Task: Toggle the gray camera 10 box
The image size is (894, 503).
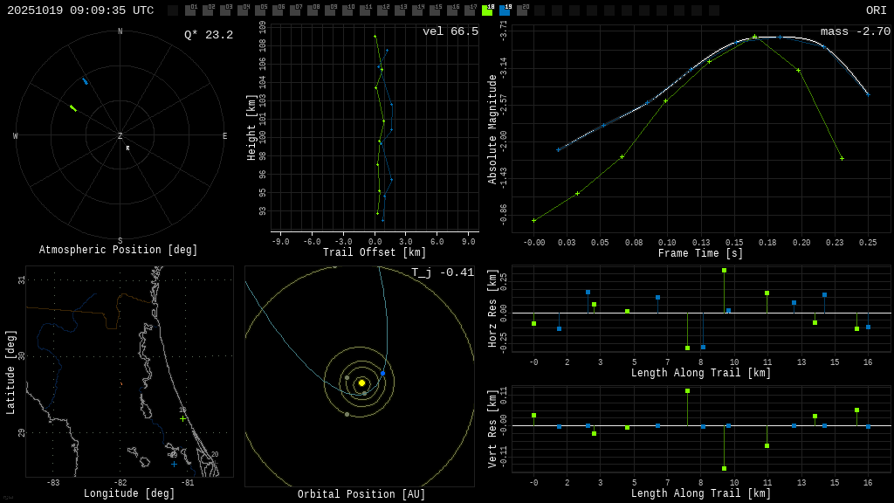Action: (347, 10)
